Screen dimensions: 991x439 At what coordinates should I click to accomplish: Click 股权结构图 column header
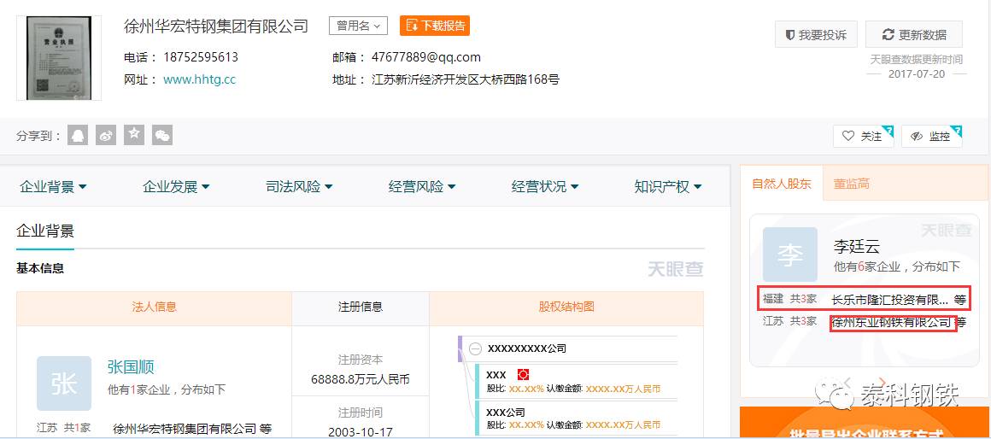(x=566, y=307)
